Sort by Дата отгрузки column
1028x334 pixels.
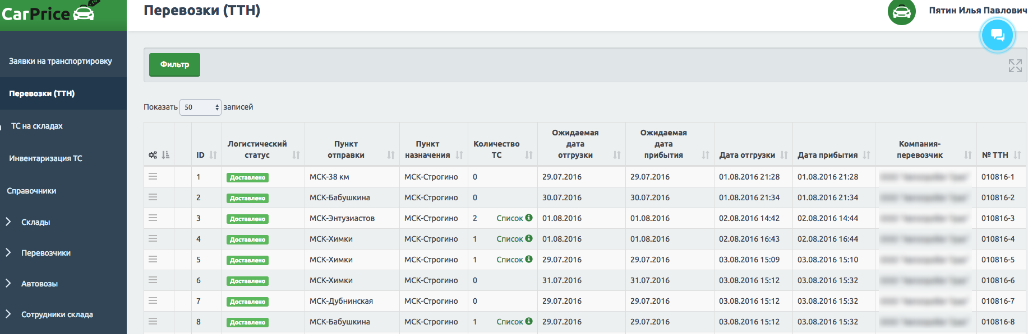pyautogui.click(x=784, y=155)
